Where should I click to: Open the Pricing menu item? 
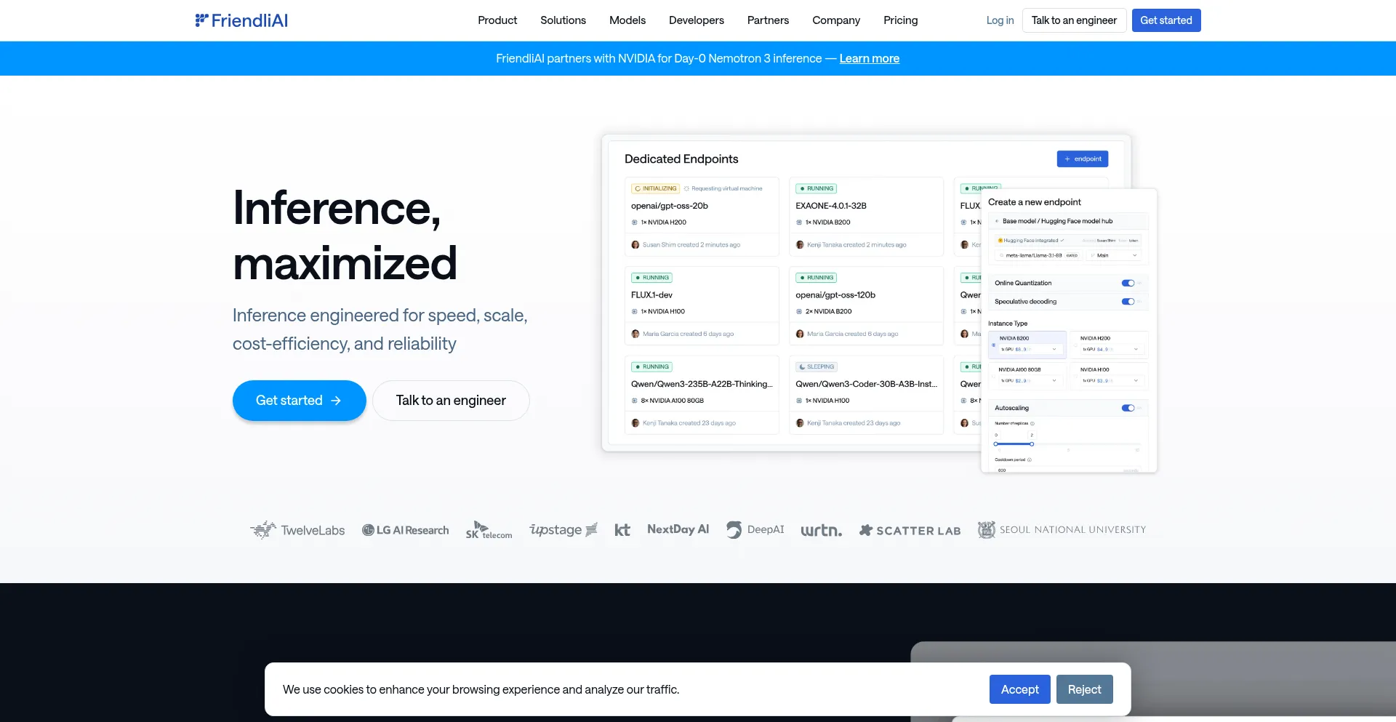(901, 20)
